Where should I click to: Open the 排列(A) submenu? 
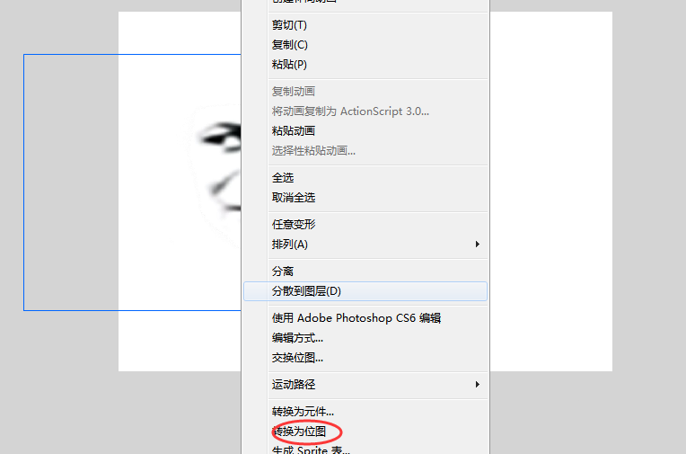coord(365,245)
